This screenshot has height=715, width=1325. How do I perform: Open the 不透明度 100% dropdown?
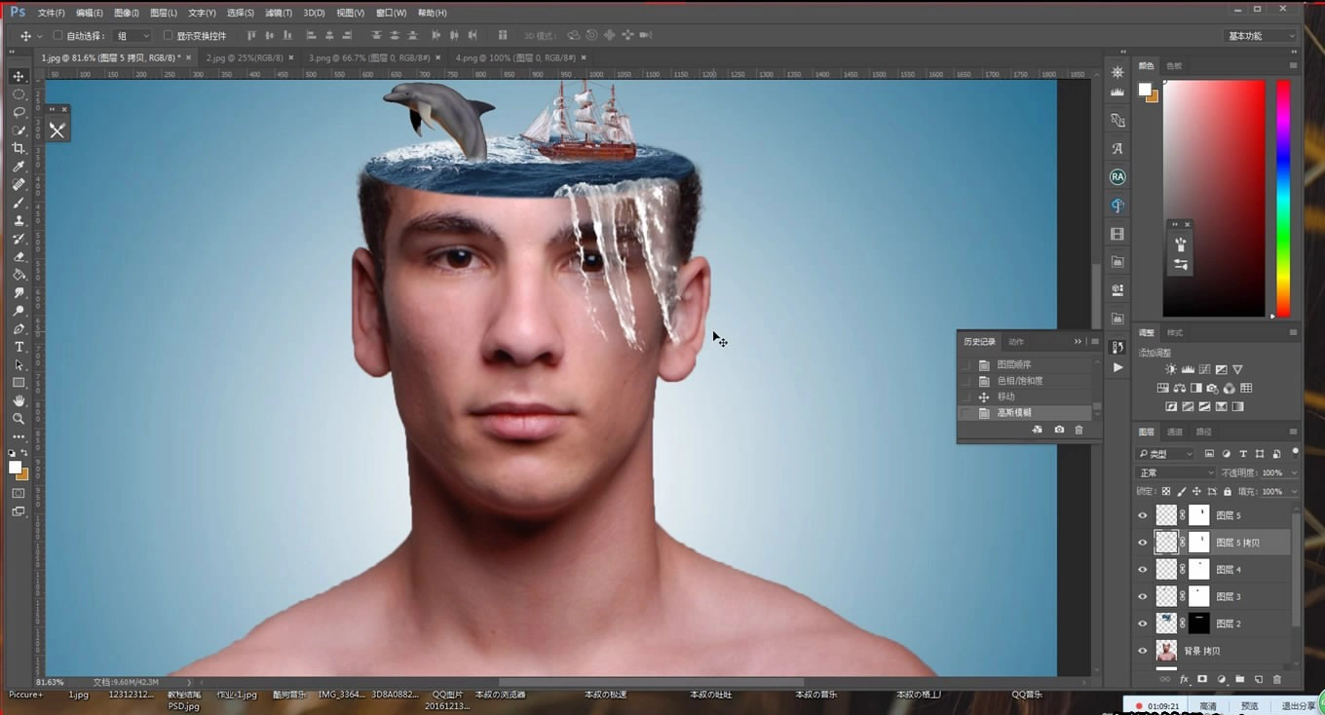click(1293, 472)
